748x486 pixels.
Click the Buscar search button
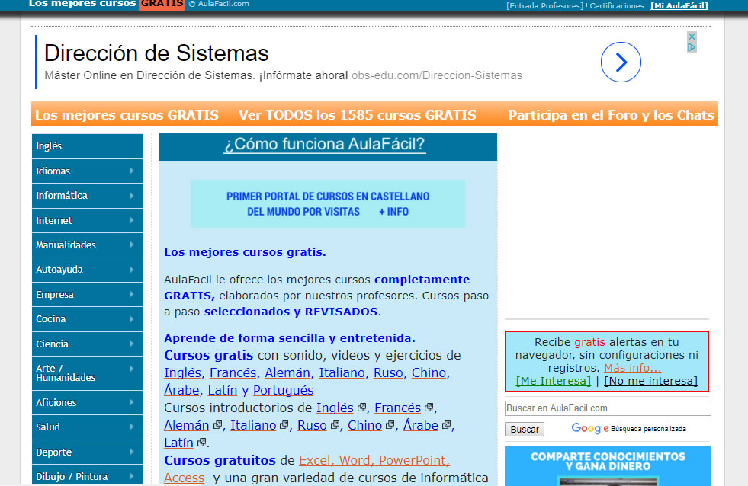tap(525, 430)
